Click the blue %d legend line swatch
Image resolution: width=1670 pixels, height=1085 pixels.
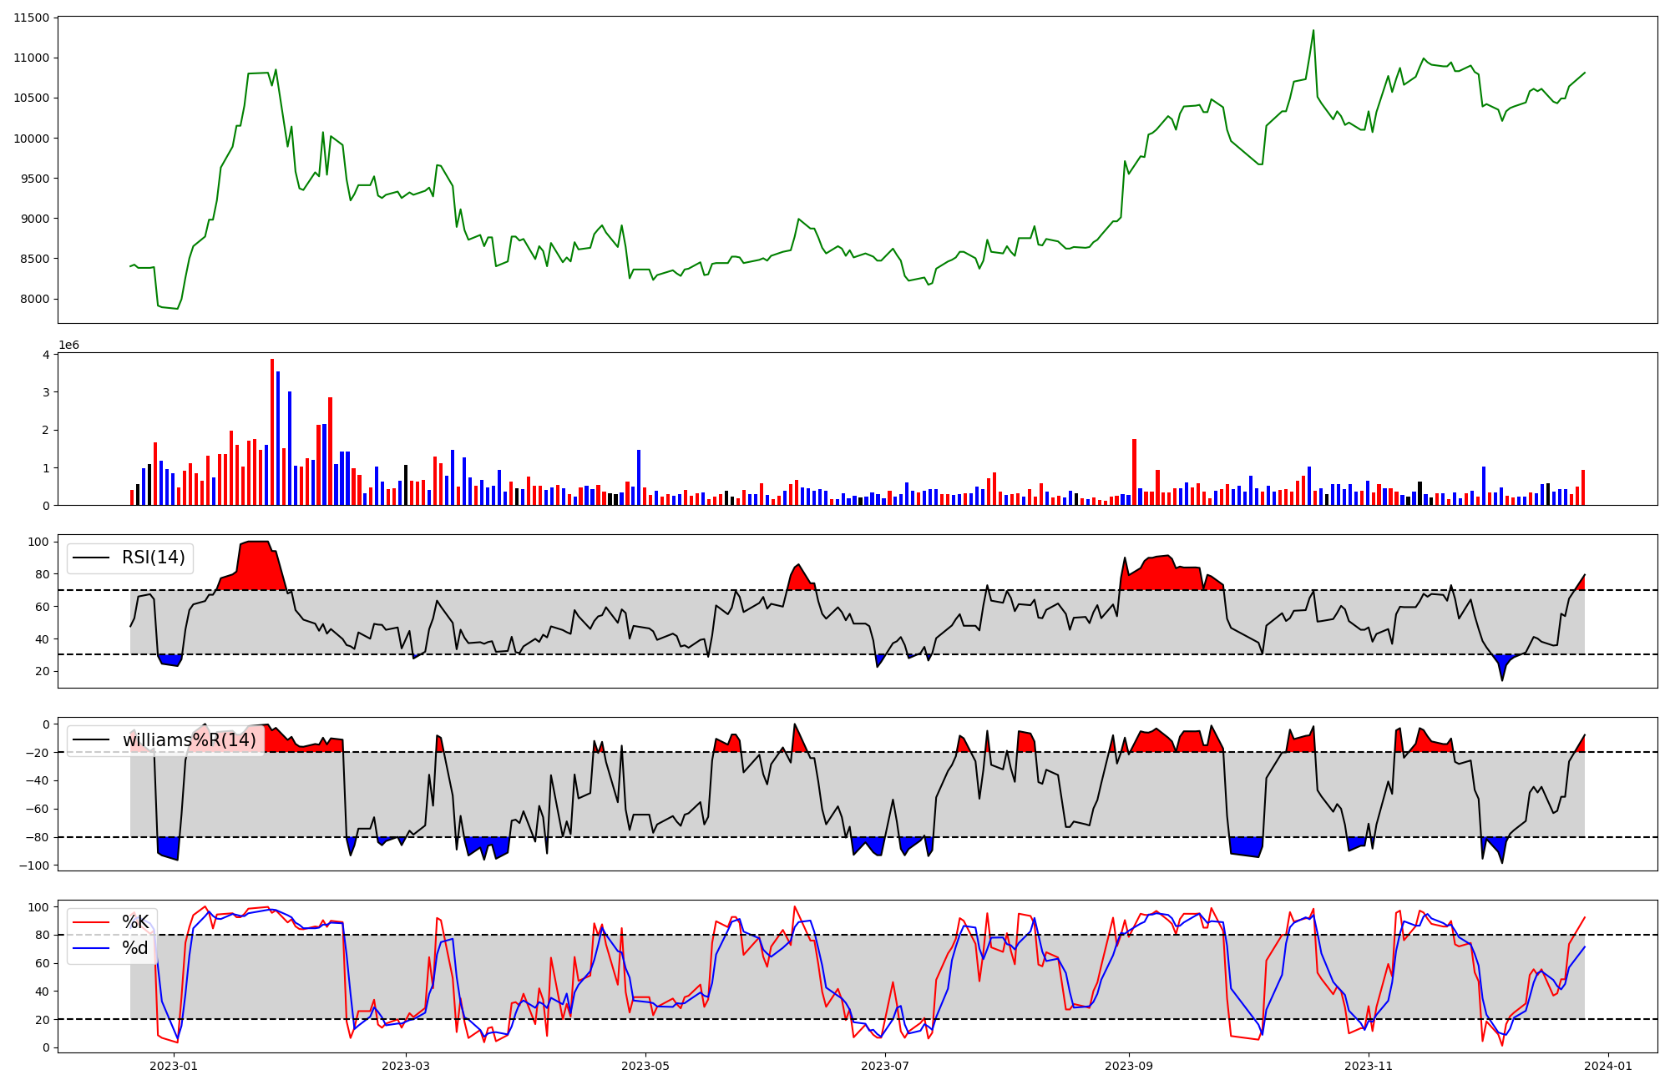pyautogui.click(x=92, y=948)
